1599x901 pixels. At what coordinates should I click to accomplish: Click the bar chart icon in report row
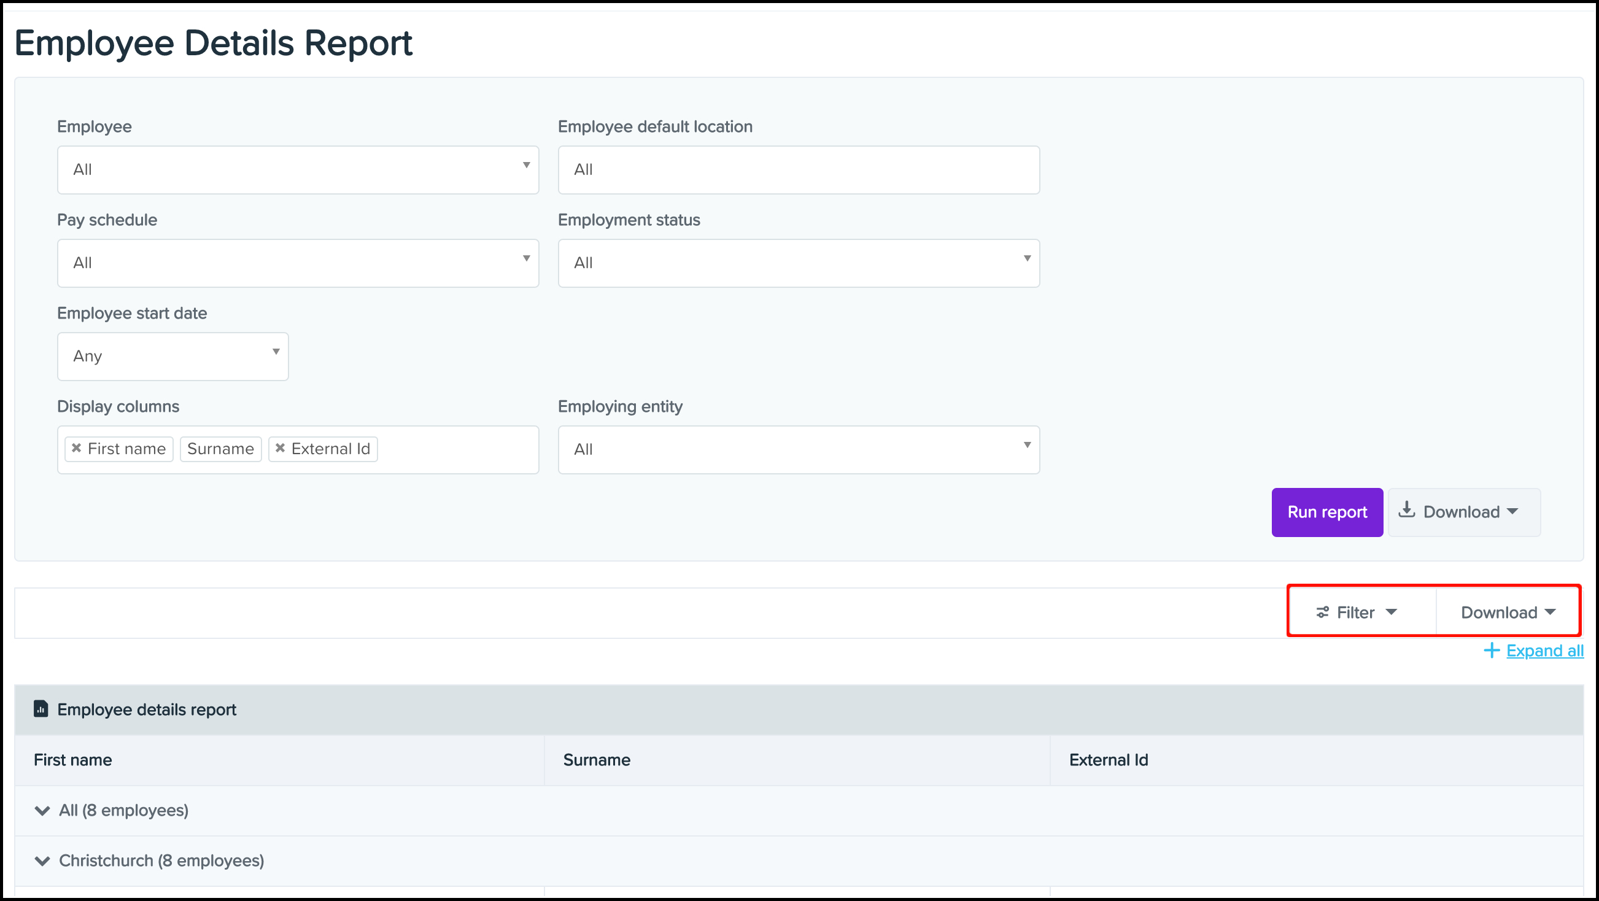click(x=41, y=709)
